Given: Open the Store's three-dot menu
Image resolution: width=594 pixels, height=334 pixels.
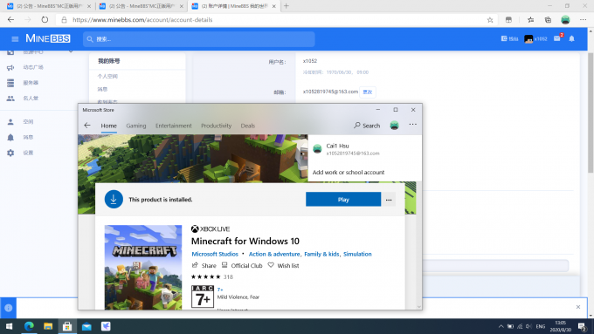Looking at the screenshot, I should coord(412,125).
